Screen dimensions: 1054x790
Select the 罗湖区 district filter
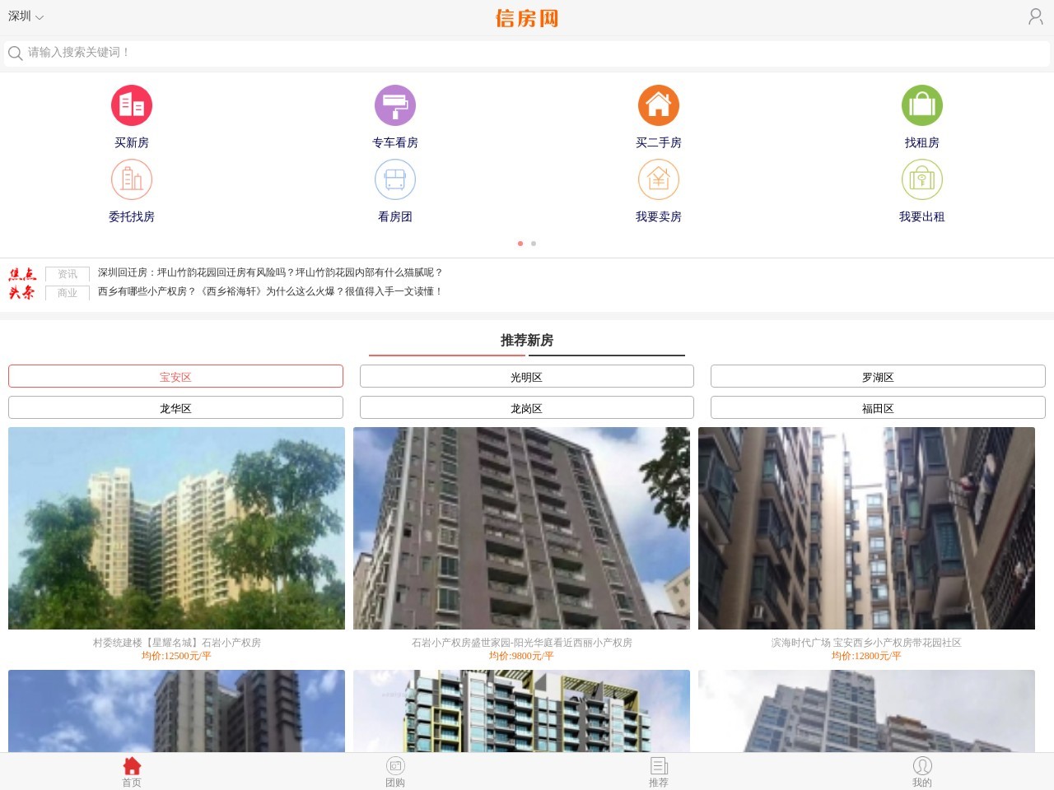[x=878, y=376]
